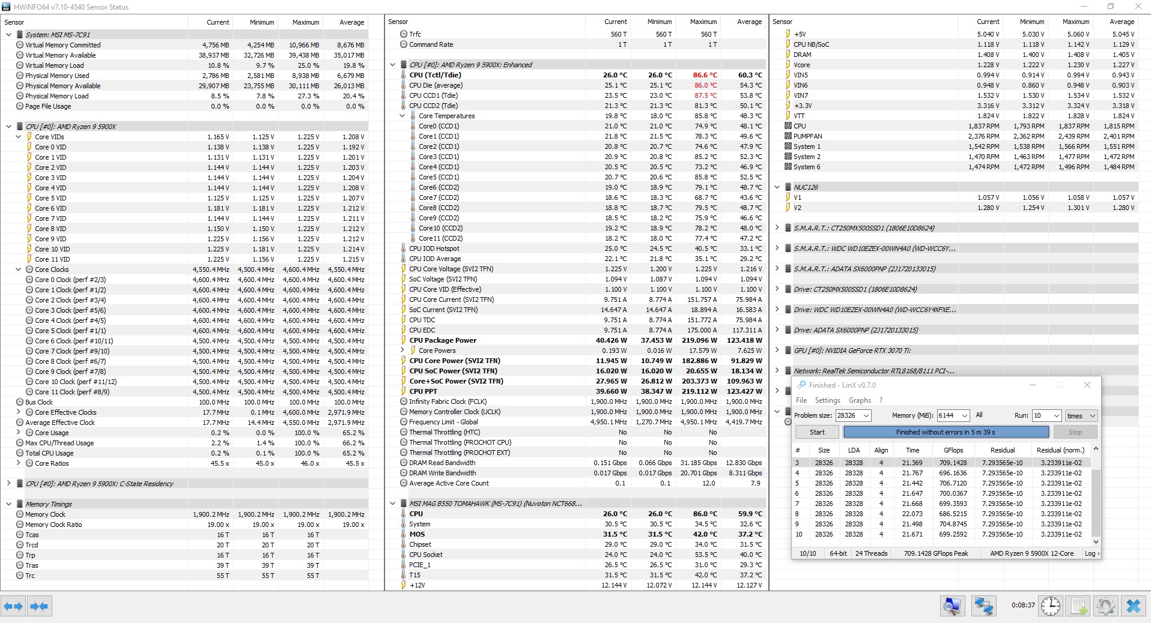Screen dimensions: 1151x623
Task: Select the Infinity Fabric Clock (FCLK) row
Action: coord(576,402)
